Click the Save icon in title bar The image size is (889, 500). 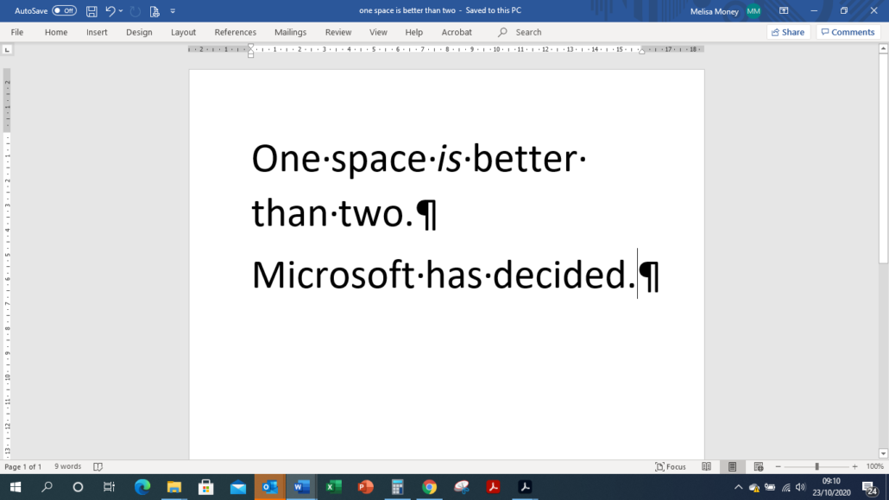coord(91,10)
